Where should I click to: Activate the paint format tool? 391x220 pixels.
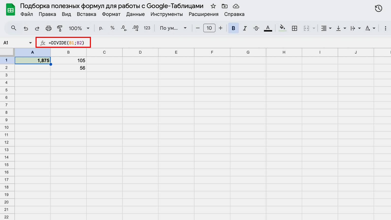[60, 28]
